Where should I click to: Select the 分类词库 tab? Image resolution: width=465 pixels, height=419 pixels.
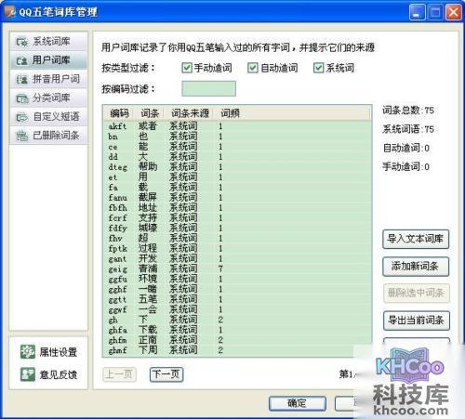click(48, 98)
